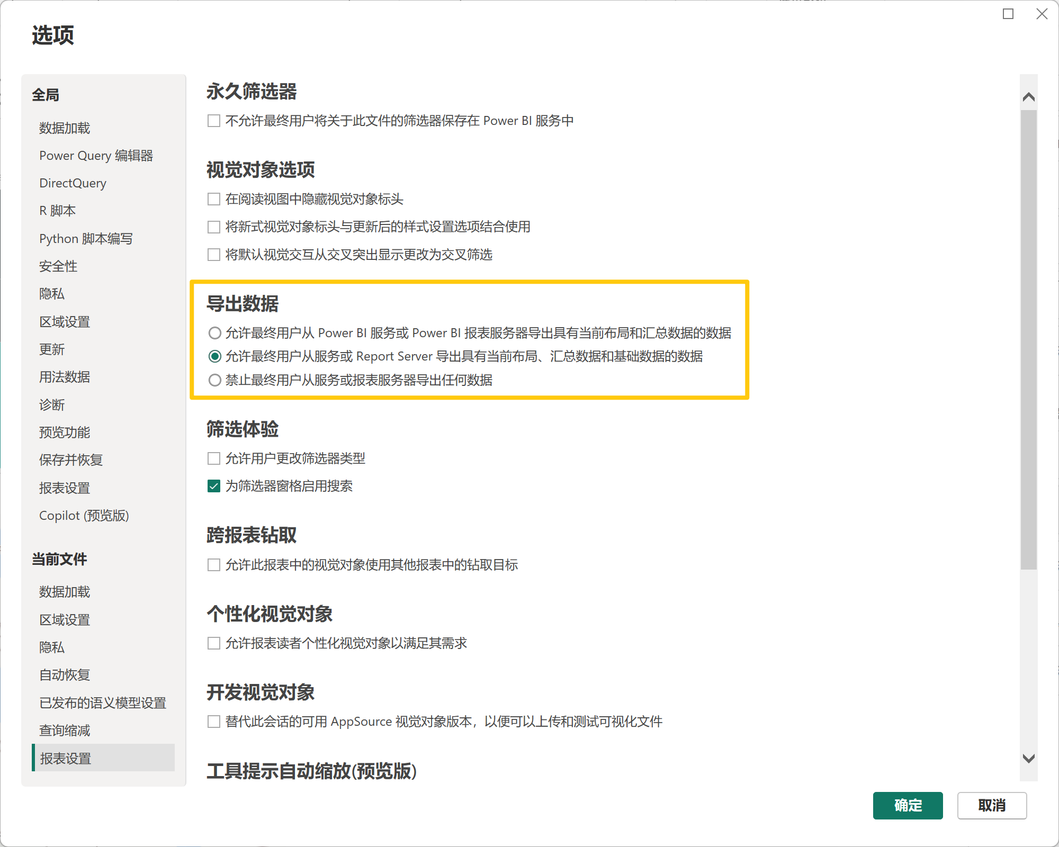Select 安全性 in the sidebar
The height and width of the screenshot is (847, 1059).
pos(58,266)
